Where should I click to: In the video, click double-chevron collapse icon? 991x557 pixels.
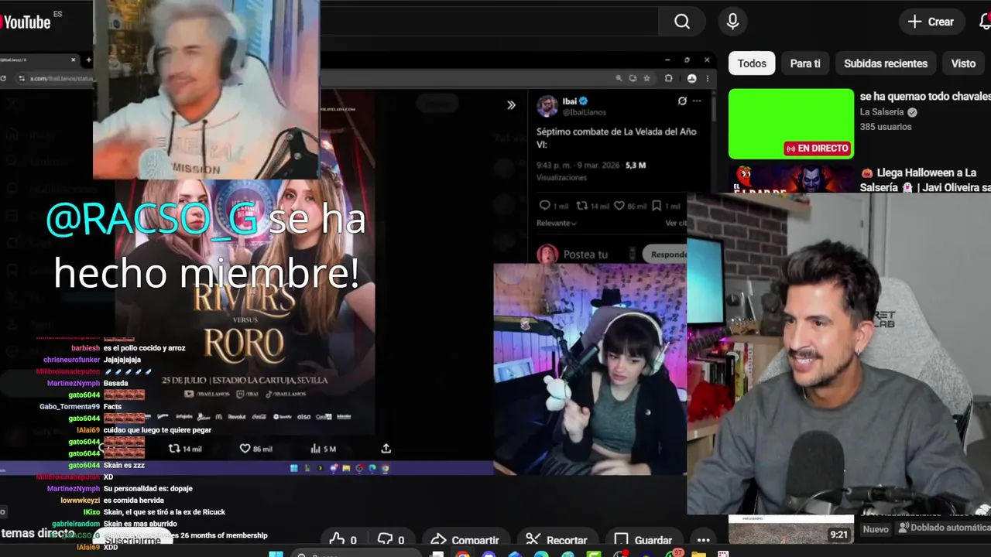[x=511, y=105]
